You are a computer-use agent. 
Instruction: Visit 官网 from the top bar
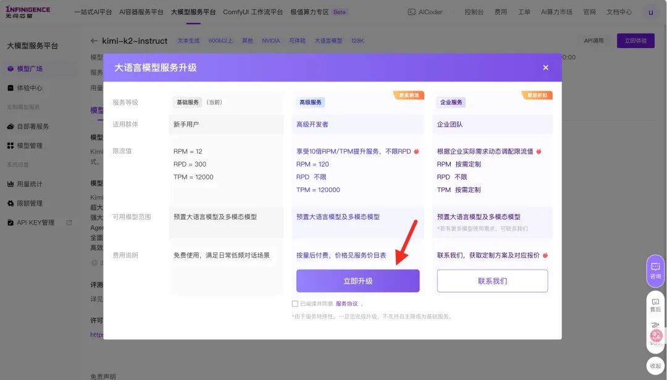click(x=589, y=12)
